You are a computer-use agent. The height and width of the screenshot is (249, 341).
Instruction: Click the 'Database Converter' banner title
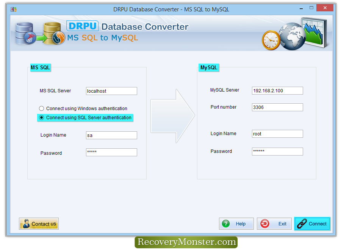coord(145,27)
